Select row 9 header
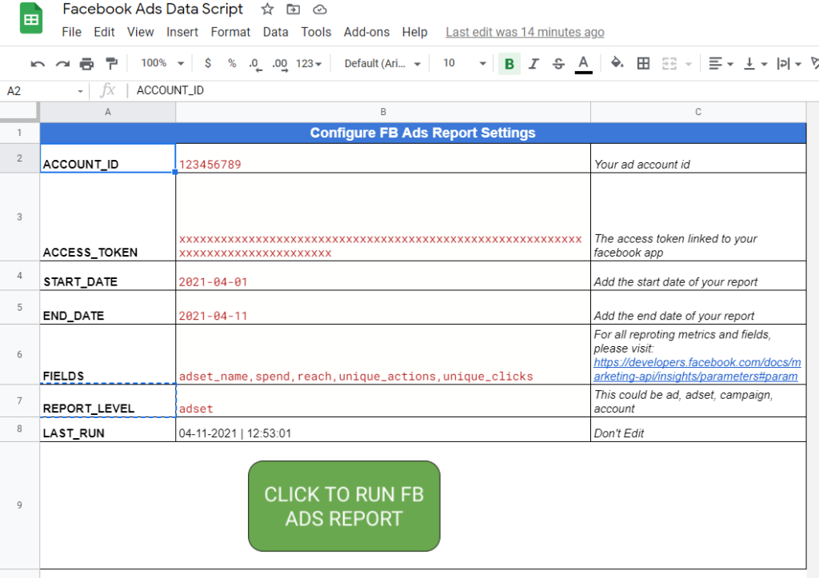 [x=19, y=505]
